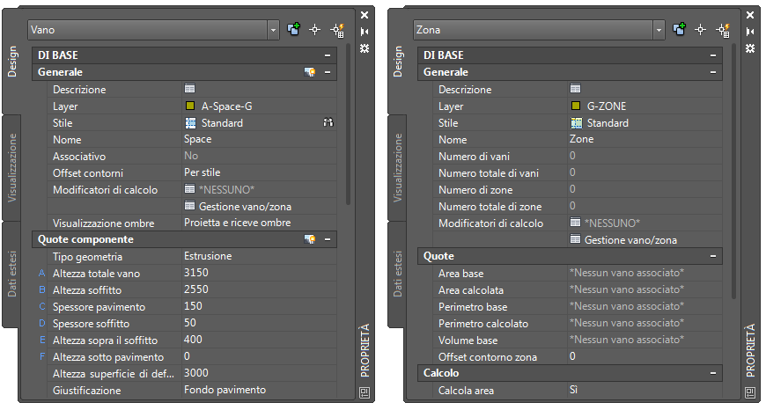Open Descrizione editor icon in Zona palette
The width and height of the screenshot is (766, 410).
point(575,90)
